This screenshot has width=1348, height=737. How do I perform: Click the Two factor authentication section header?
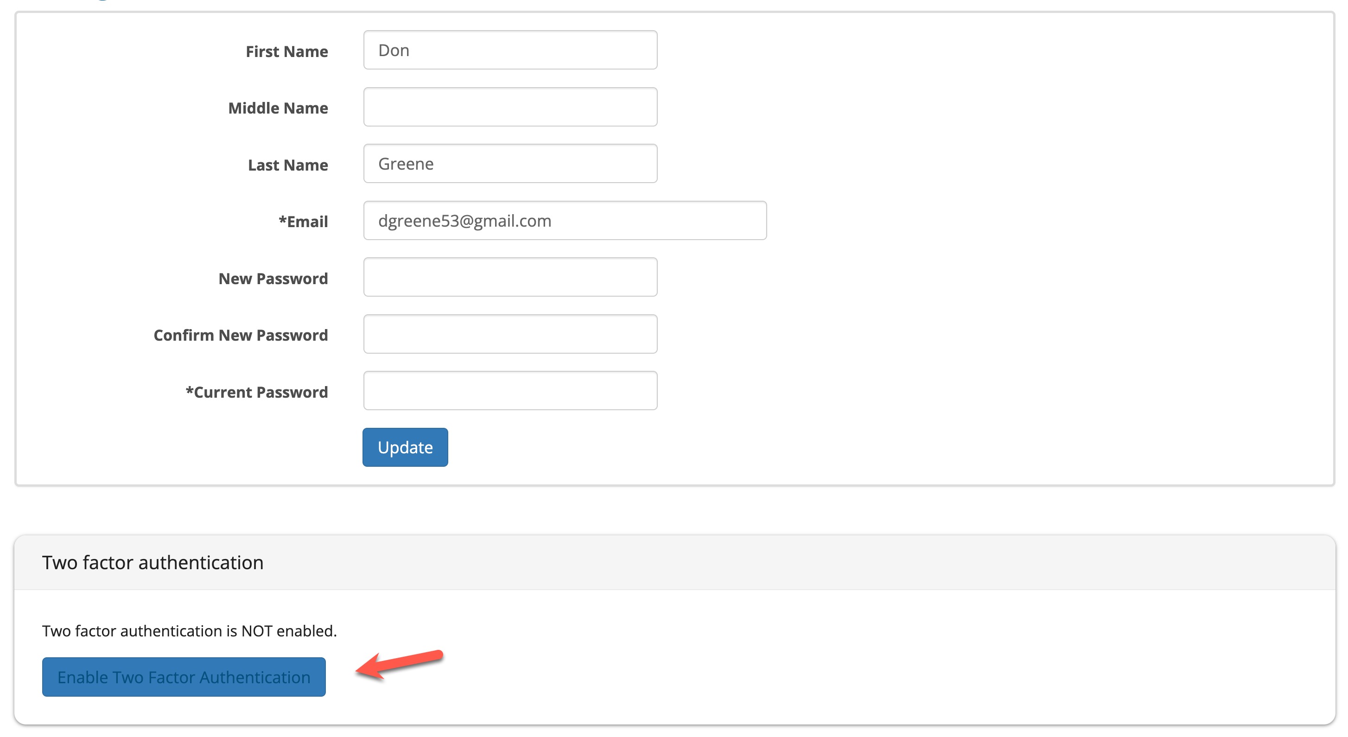153,563
